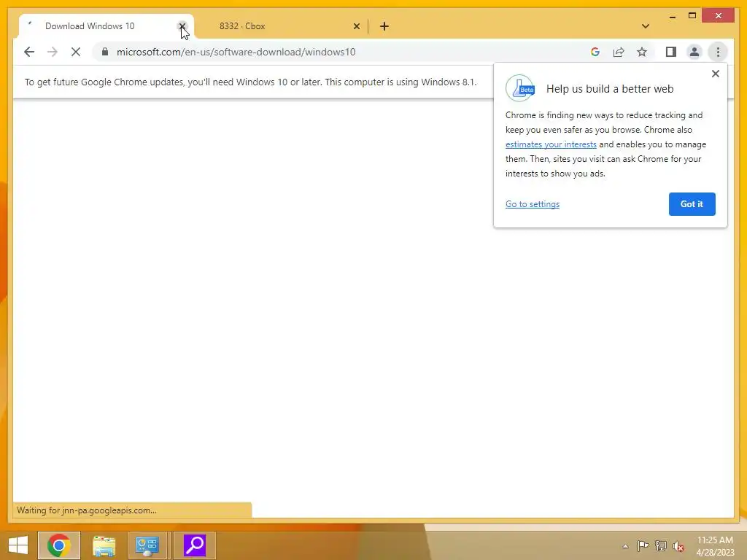Image resolution: width=747 pixels, height=560 pixels.
Task: Click the address bar URL
Action: pyautogui.click(x=236, y=52)
